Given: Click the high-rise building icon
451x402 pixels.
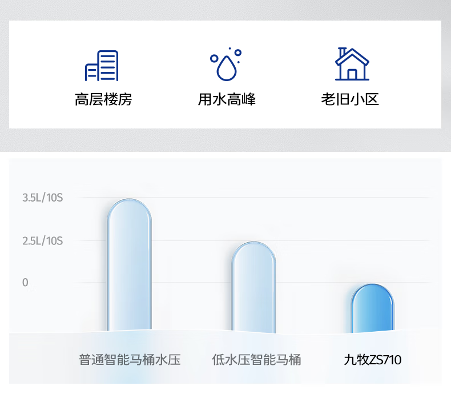Looking at the screenshot, I should pos(102,66).
